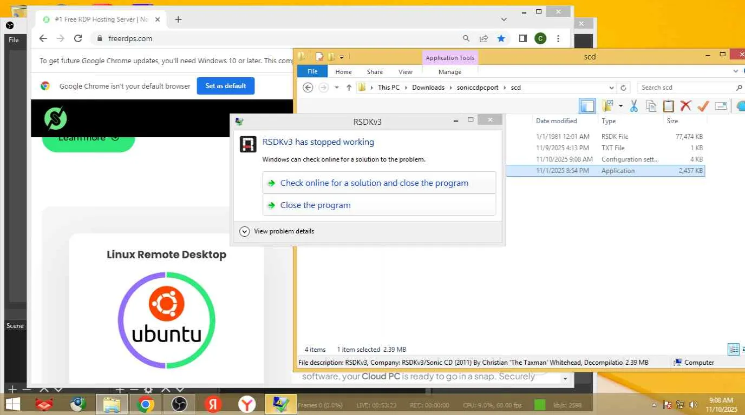Open File Explorer from the taskbar
The height and width of the screenshot is (415, 745).
coord(112,404)
